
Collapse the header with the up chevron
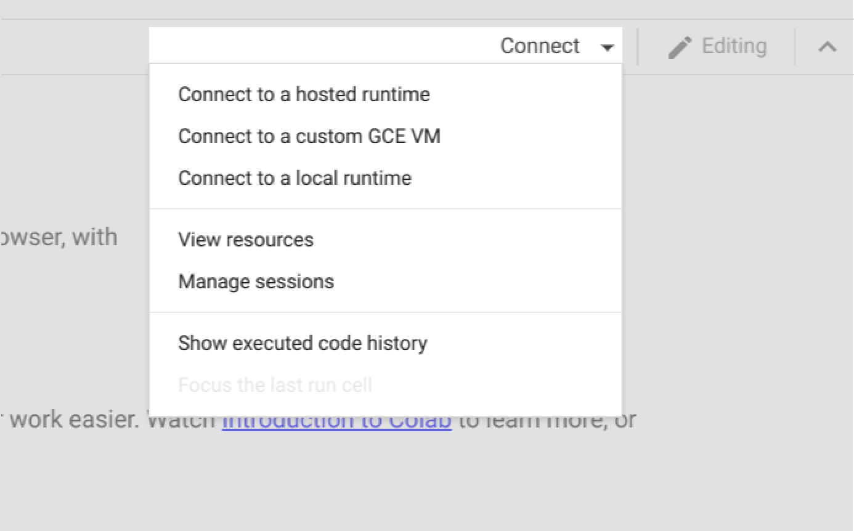tap(828, 47)
